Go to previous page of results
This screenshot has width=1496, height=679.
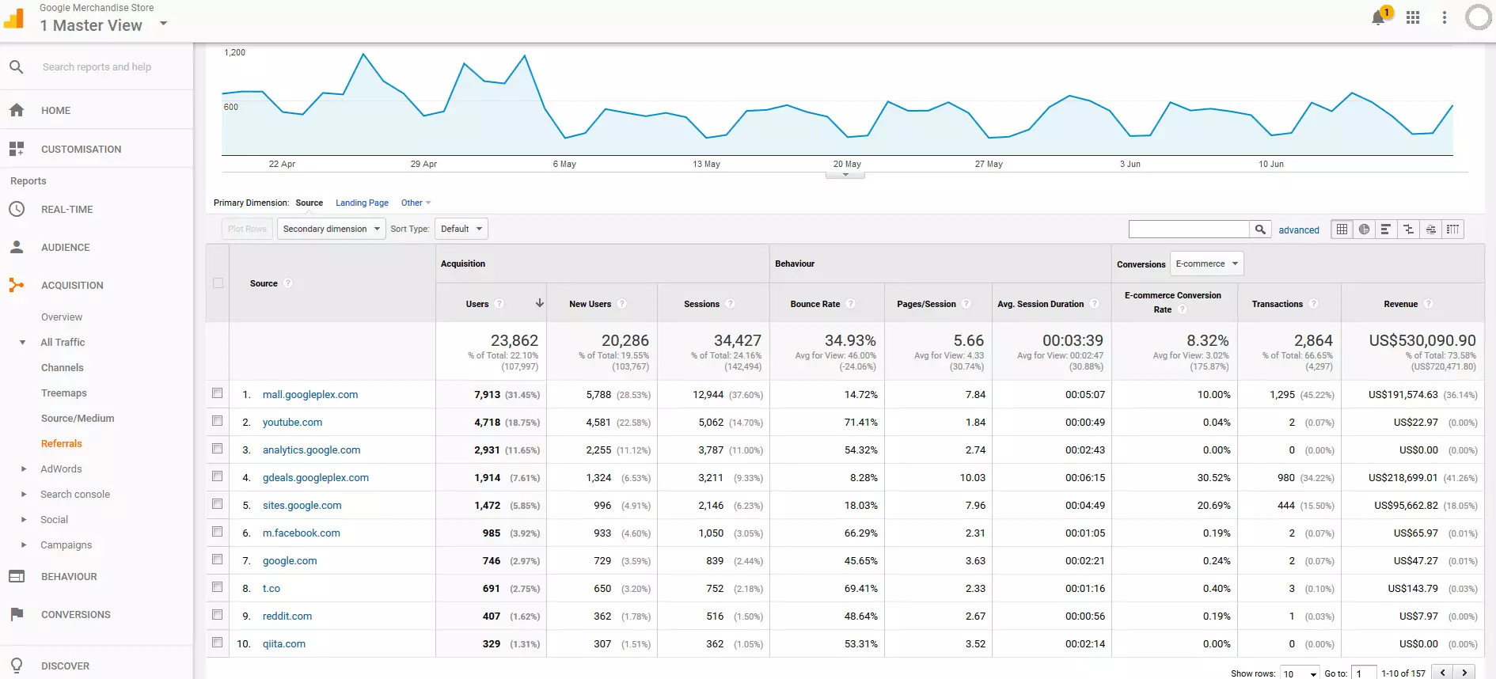(x=1444, y=673)
